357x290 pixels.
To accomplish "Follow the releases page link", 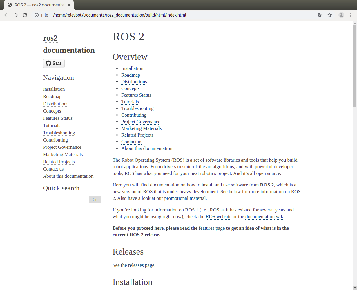I will pyautogui.click(x=137, y=265).
